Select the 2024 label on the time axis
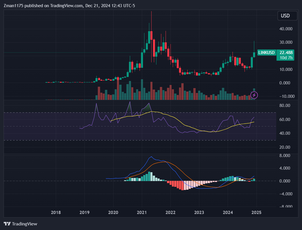This screenshot has height=230, width=302. [x=228, y=213]
